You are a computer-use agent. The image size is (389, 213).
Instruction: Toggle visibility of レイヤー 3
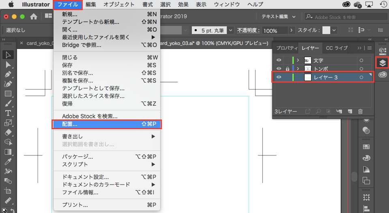279,77
